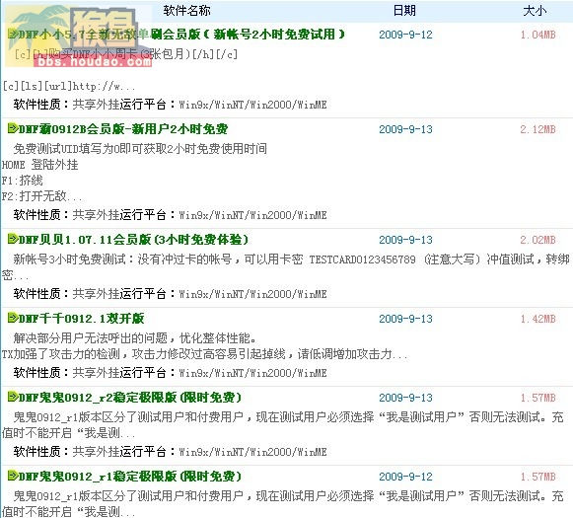Click date 2009-9-13 in DNF贝贝 row
Viewport: 573px width, 518px height.
point(405,240)
